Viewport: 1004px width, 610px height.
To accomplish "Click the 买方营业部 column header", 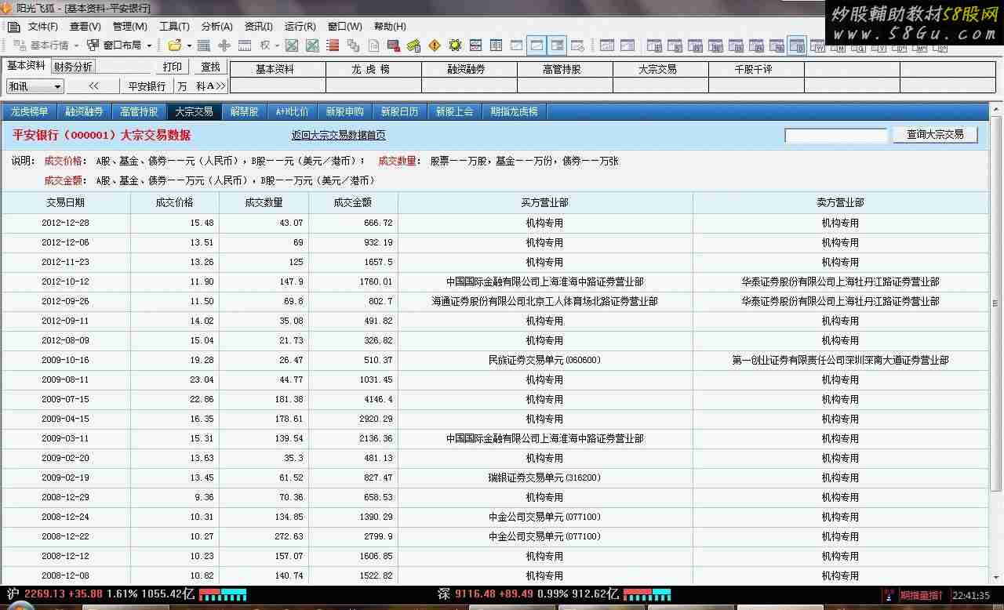I will pos(545,202).
